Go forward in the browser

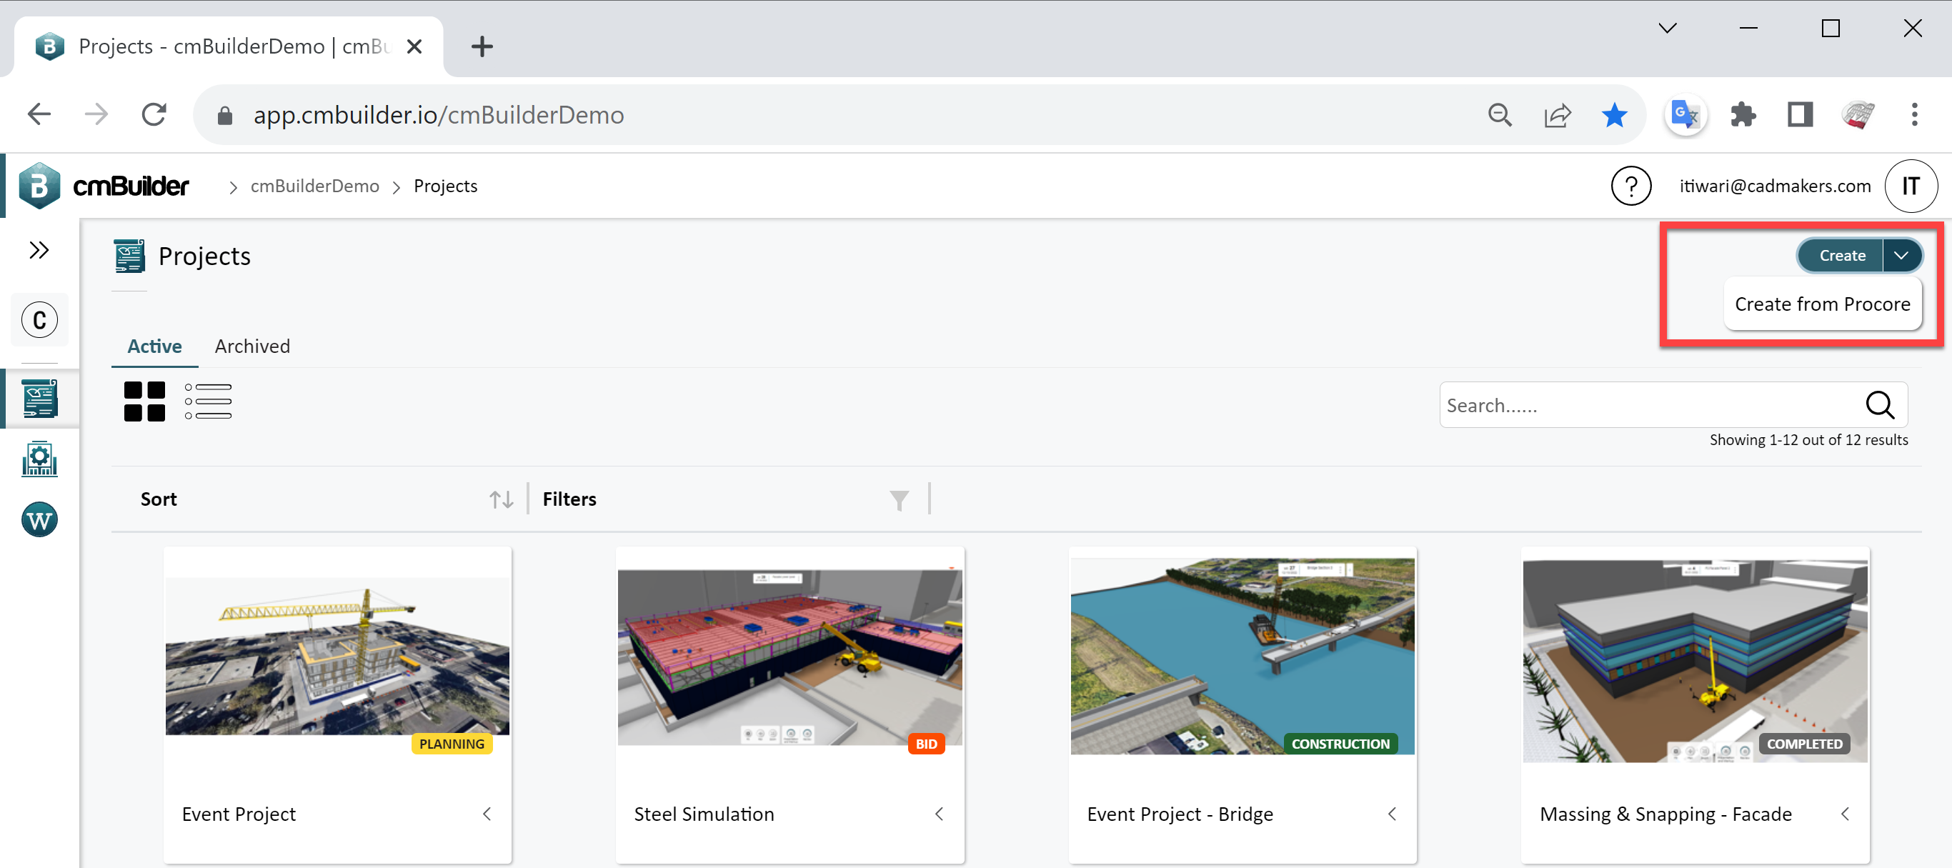pos(96,115)
